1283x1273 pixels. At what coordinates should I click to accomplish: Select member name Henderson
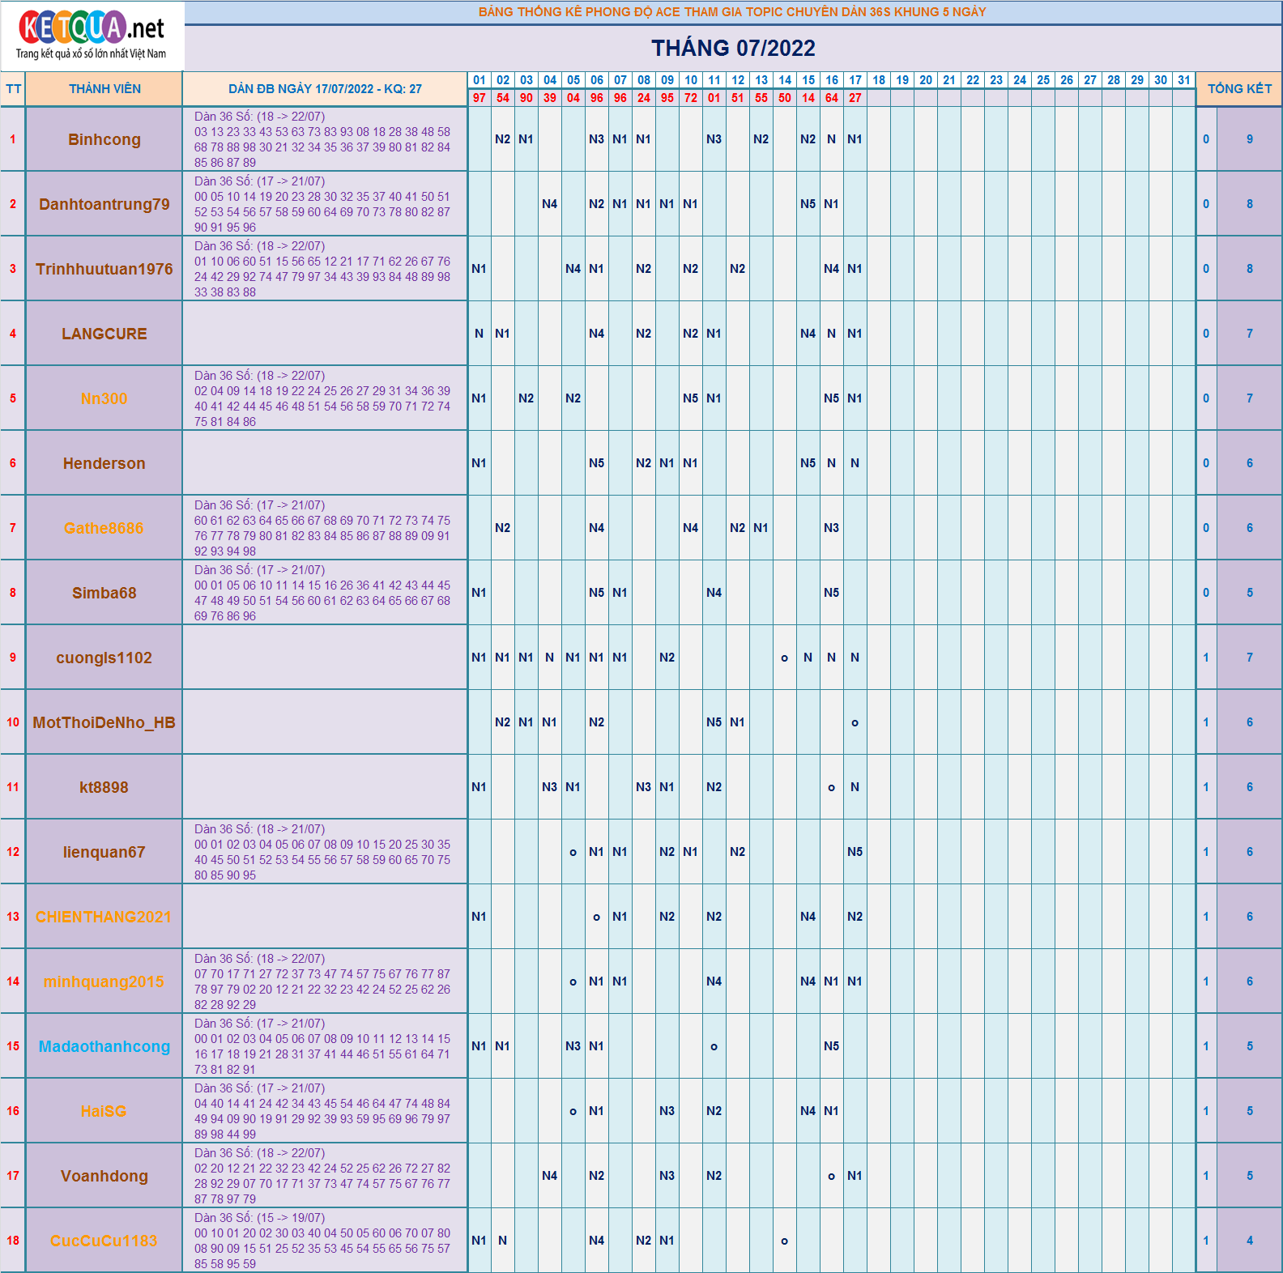pyautogui.click(x=104, y=463)
